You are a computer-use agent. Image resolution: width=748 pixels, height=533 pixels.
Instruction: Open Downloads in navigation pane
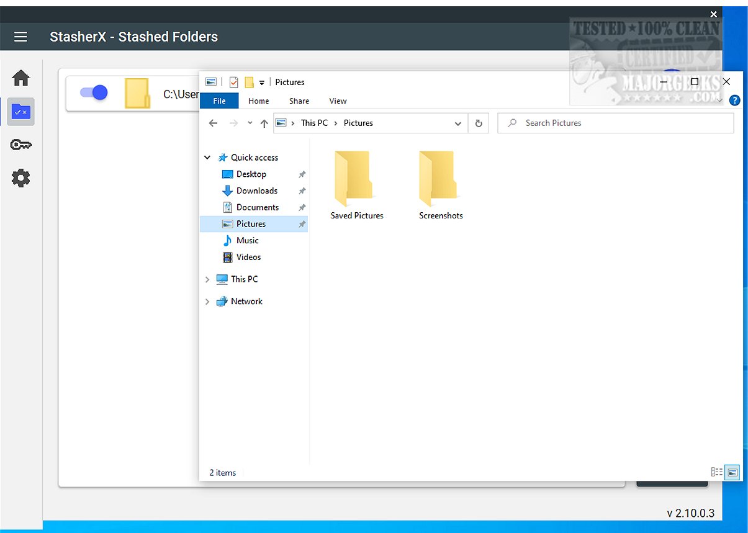click(x=257, y=190)
